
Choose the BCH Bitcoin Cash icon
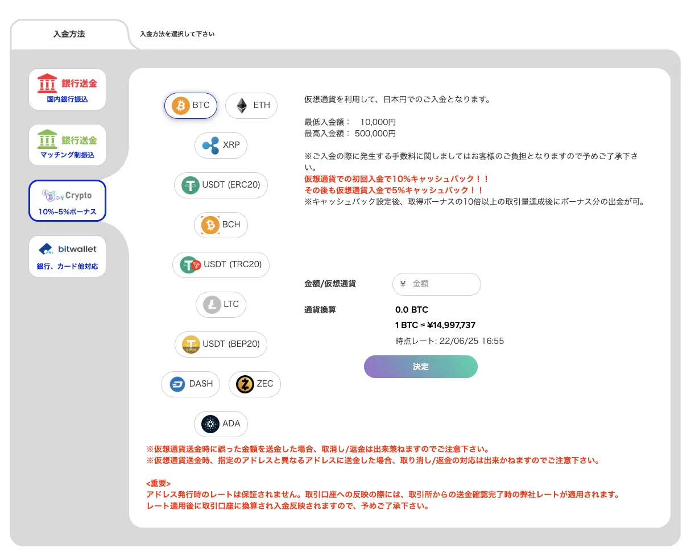click(210, 225)
